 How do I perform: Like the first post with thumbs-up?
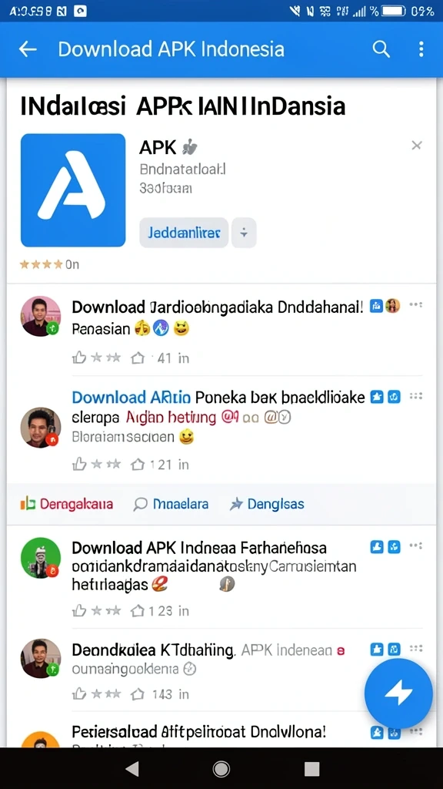(x=79, y=358)
